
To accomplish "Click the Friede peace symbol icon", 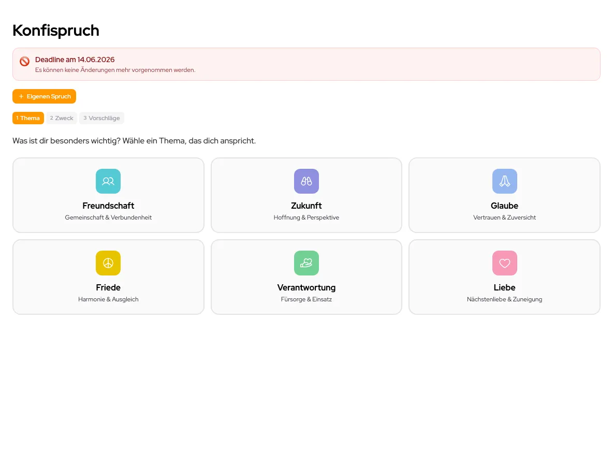I will tap(108, 263).
